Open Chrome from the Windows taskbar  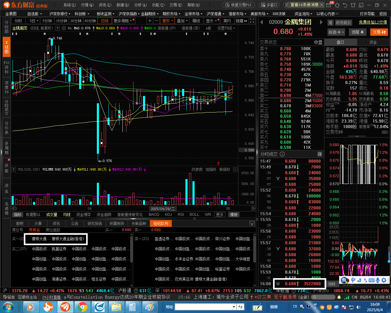82,307
